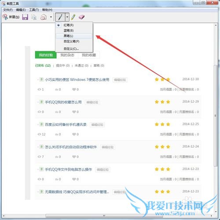Click star rating of 2014-12-29 article
Screen dimensions: 220x220
pyautogui.click(x=162, y=102)
